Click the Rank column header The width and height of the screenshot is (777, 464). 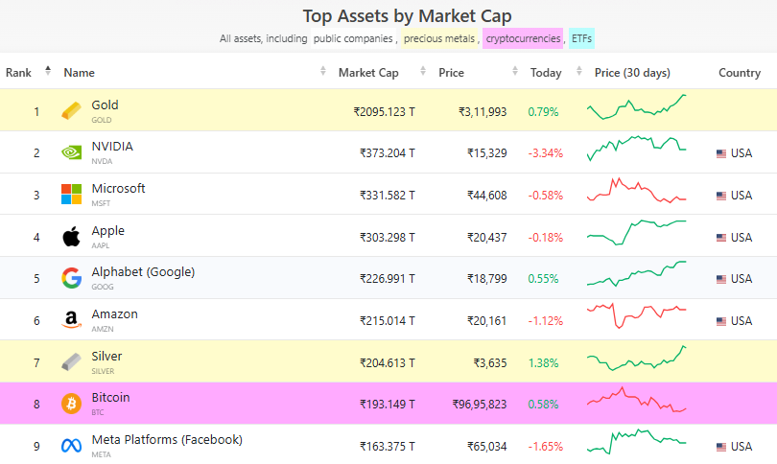[x=18, y=73]
